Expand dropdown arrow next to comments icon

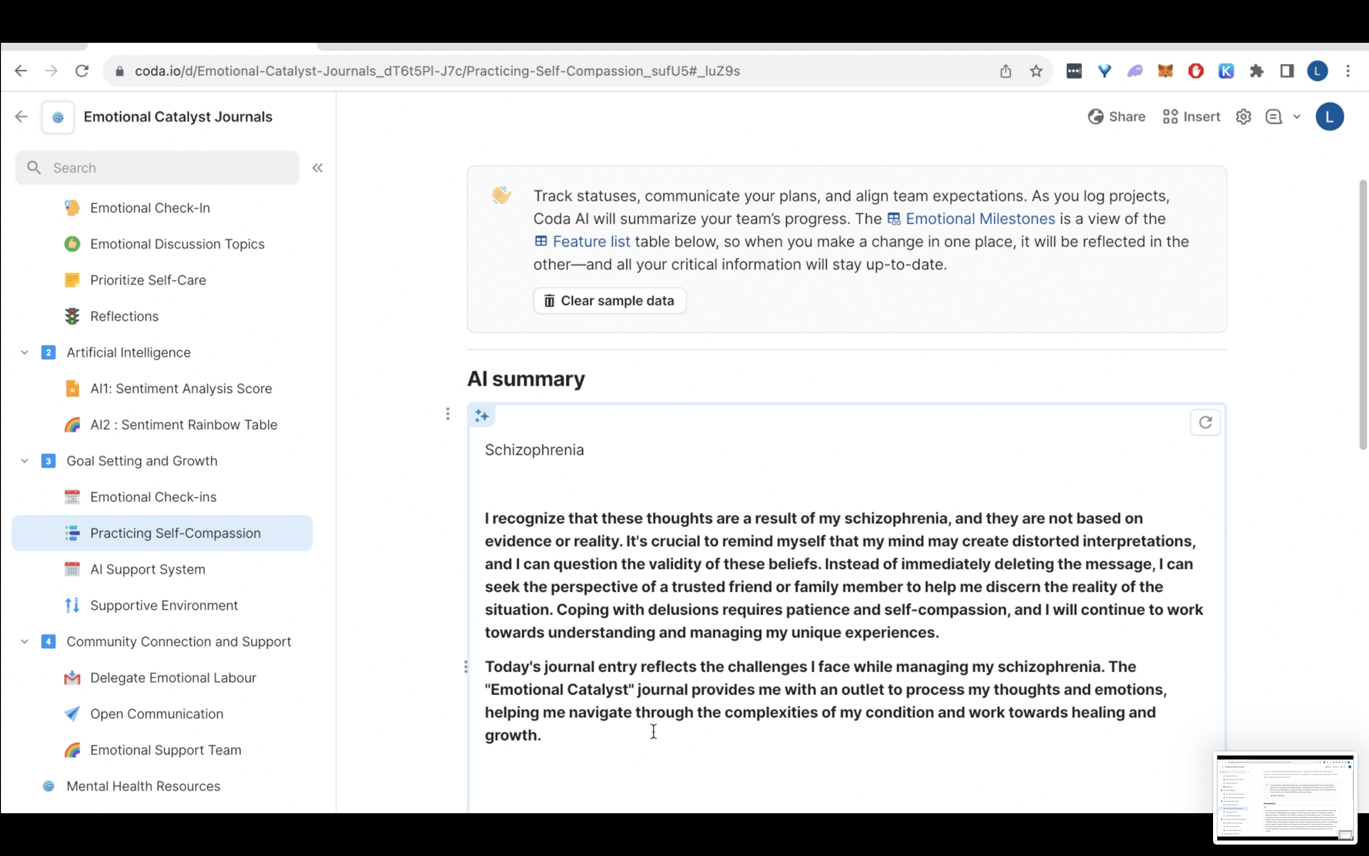1297,117
